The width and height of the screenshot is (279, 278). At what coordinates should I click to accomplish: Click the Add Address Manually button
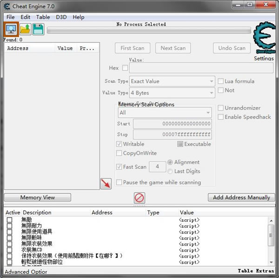241,198
